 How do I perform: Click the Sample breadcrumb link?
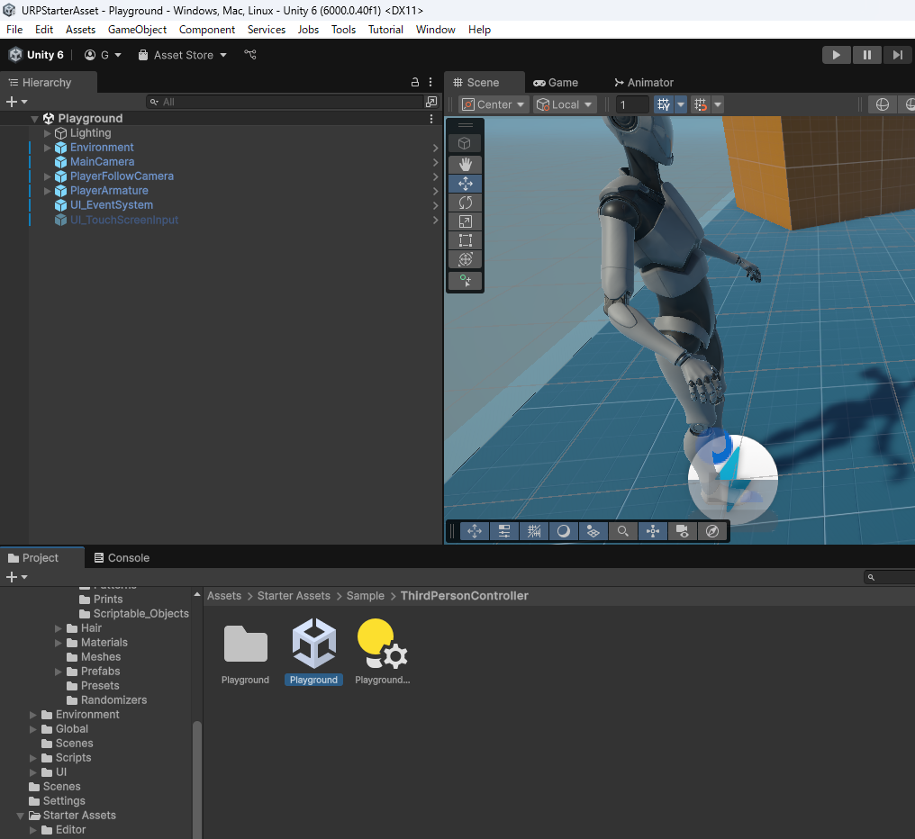pos(366,596)
